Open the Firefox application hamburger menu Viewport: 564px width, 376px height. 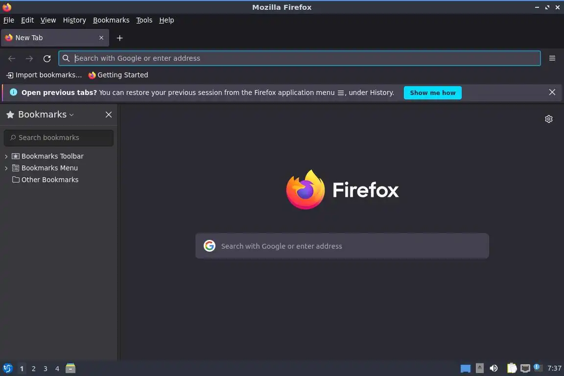tap(552, 58)
